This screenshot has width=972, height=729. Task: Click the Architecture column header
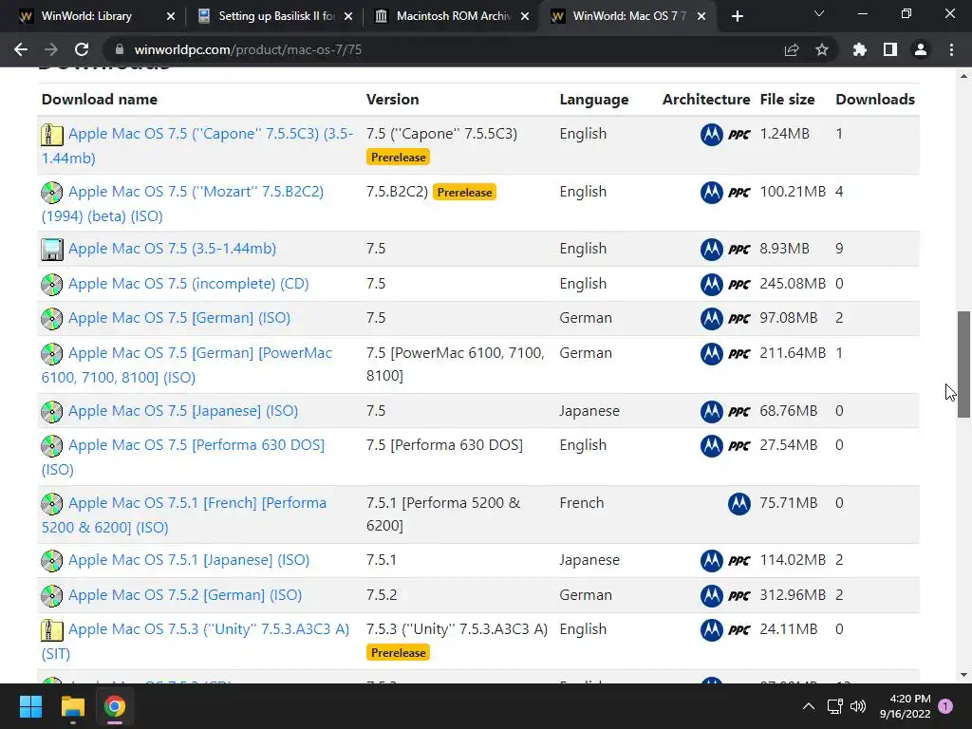coord(706,99)
